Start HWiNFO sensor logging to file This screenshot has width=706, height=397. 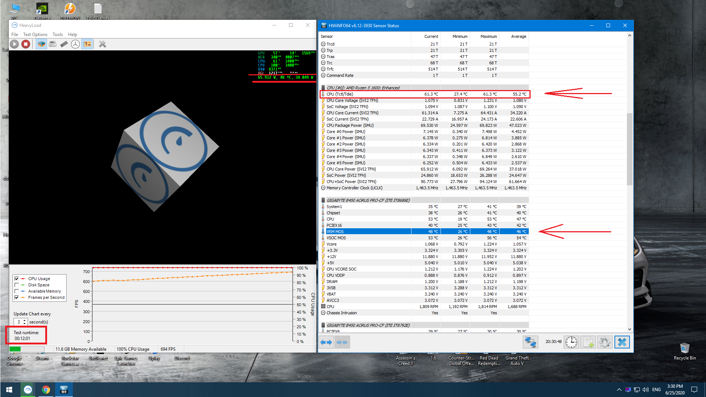click(588, 342)
